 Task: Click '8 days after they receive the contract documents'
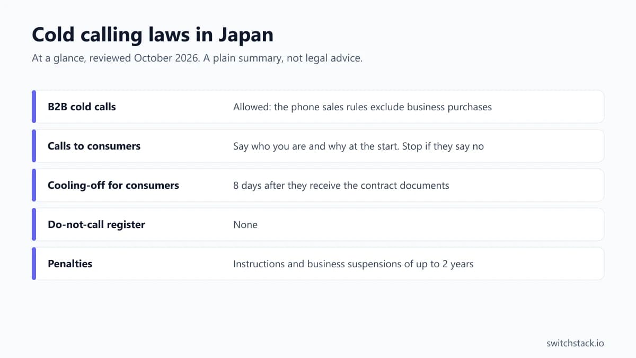pyautogui.click(x=341, y=186)
